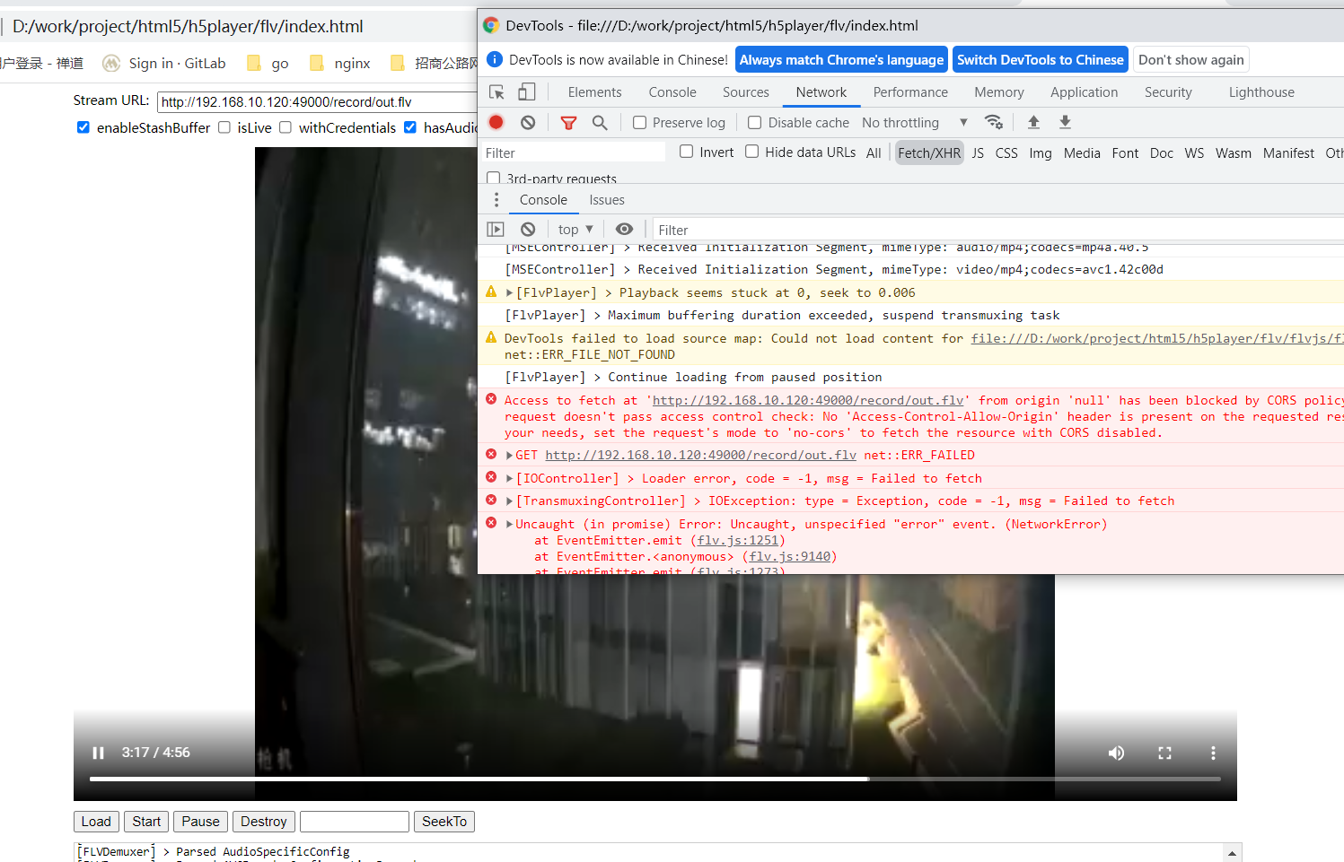
Task: Click the Destroy button
Action: point(263,821)
